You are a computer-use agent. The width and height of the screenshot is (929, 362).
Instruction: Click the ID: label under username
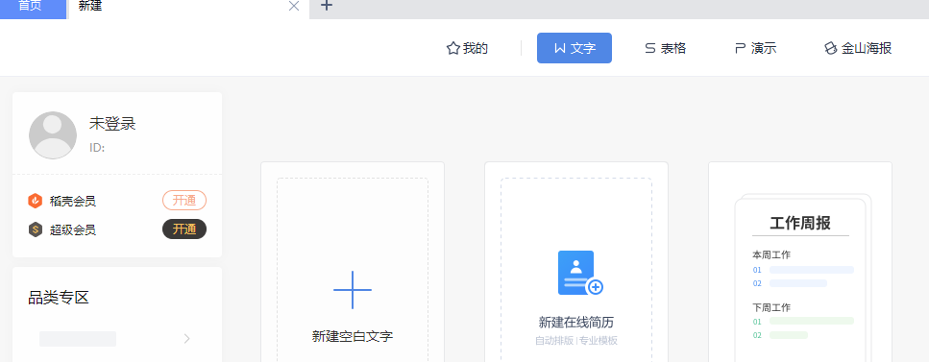coord(97,148)
